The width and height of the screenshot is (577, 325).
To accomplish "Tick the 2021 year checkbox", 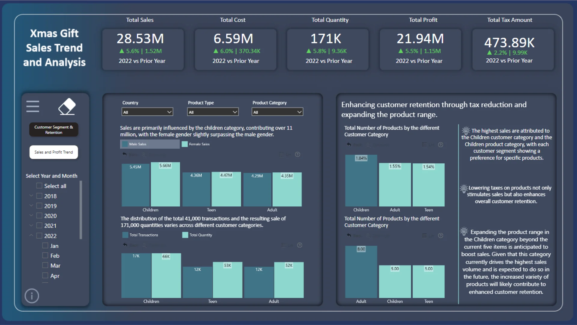I will (39, 226).
